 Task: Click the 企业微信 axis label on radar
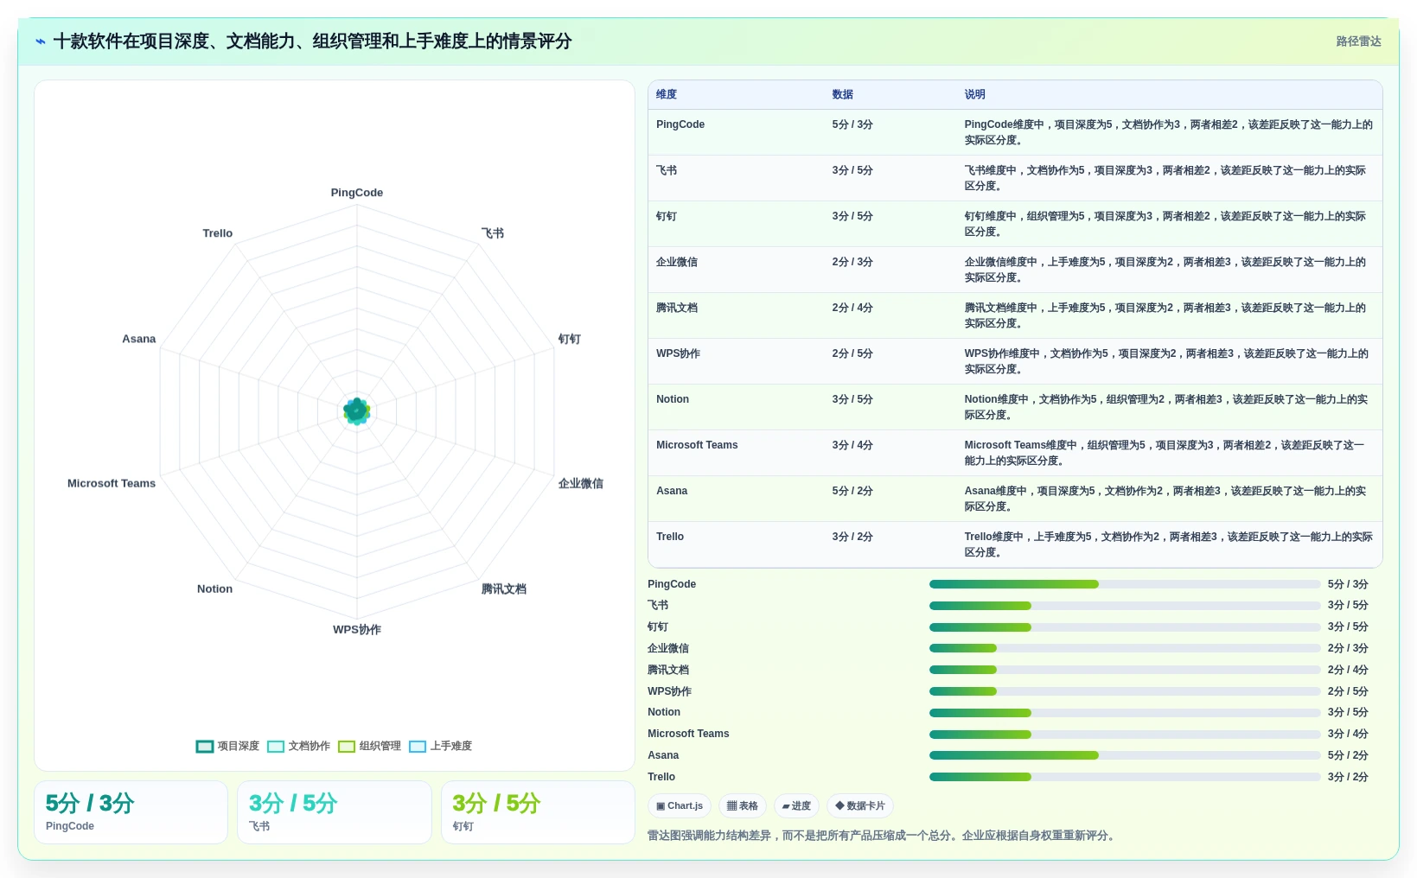[581, 484]
